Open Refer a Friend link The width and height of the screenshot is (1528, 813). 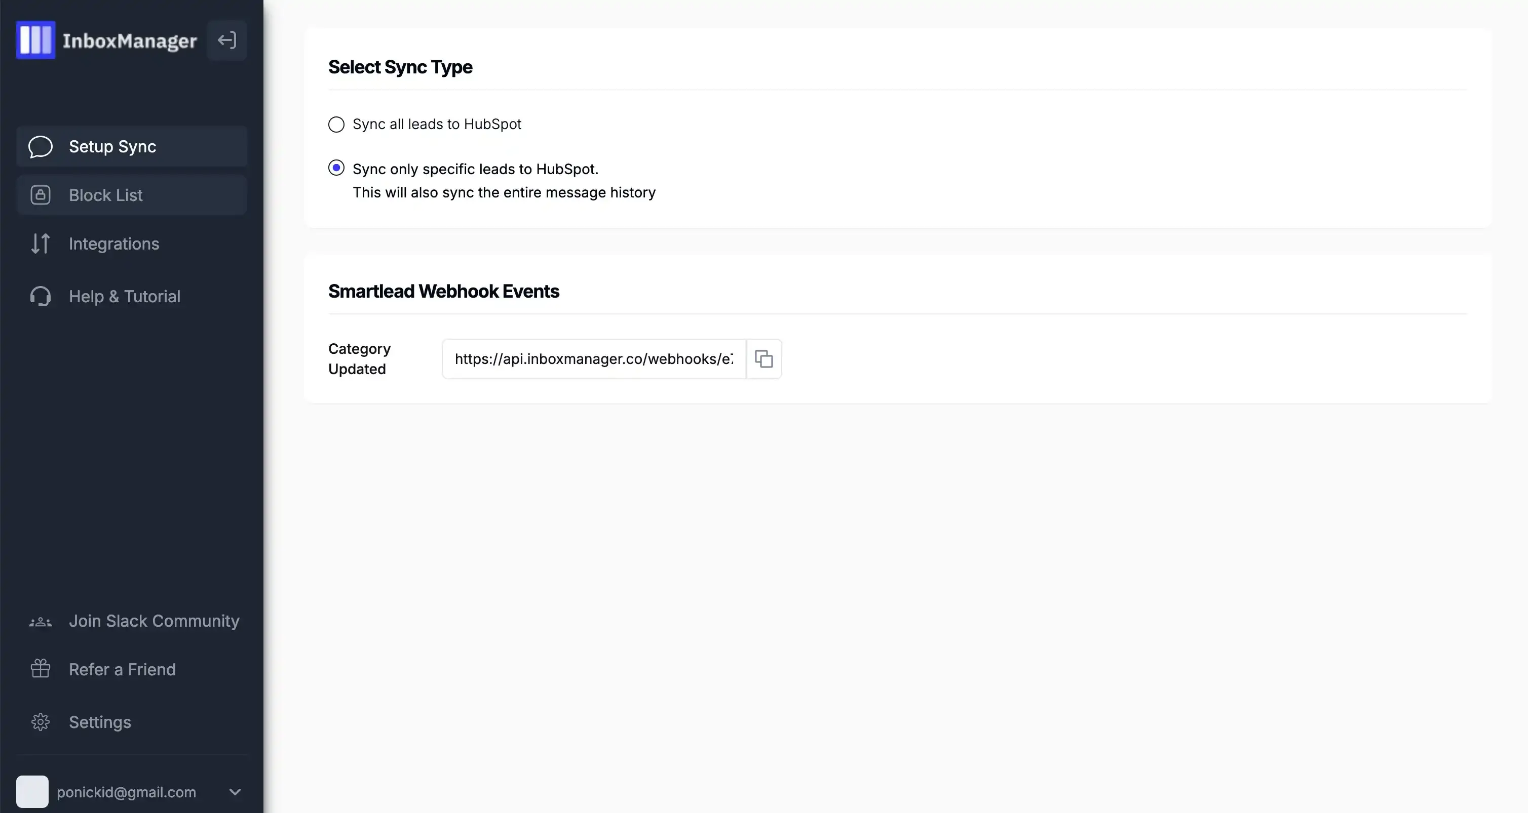click(x=132, y=669)
